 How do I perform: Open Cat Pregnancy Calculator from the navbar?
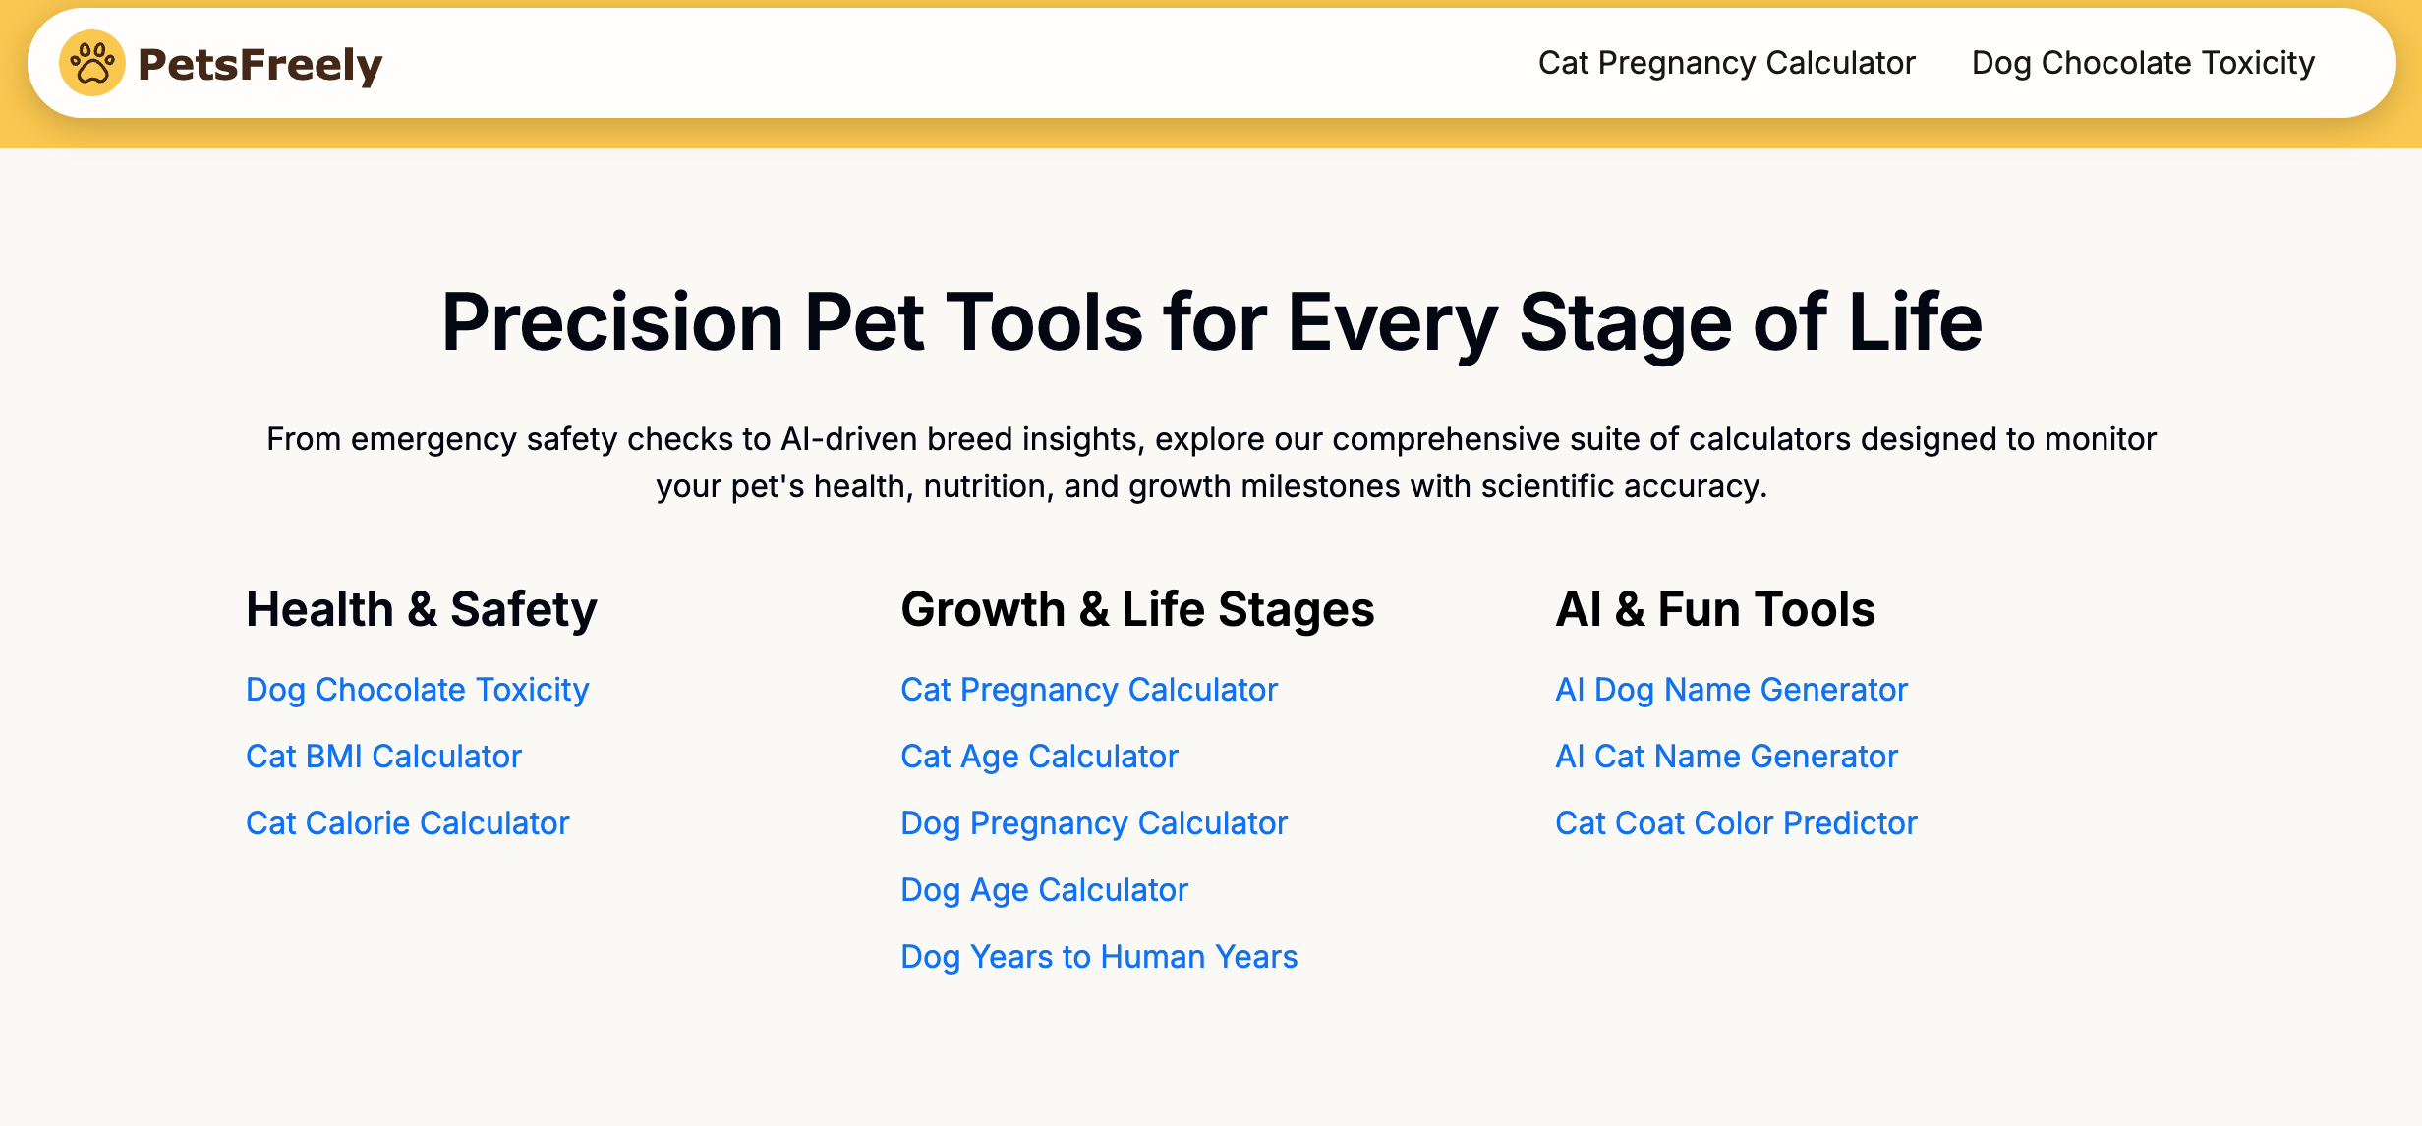click(1727, 62)
